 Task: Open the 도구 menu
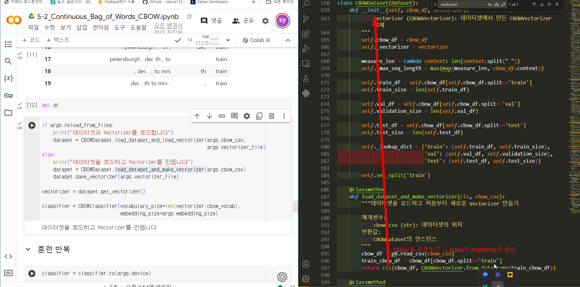click(120, 27)
